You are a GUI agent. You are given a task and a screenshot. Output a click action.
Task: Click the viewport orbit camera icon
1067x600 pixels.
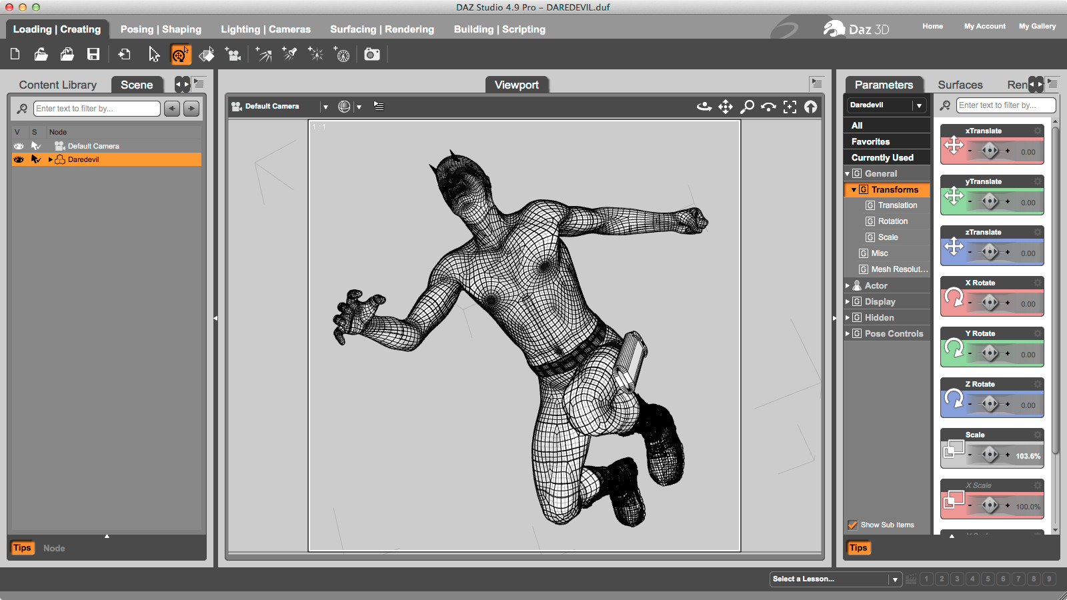tap(704, 106)
